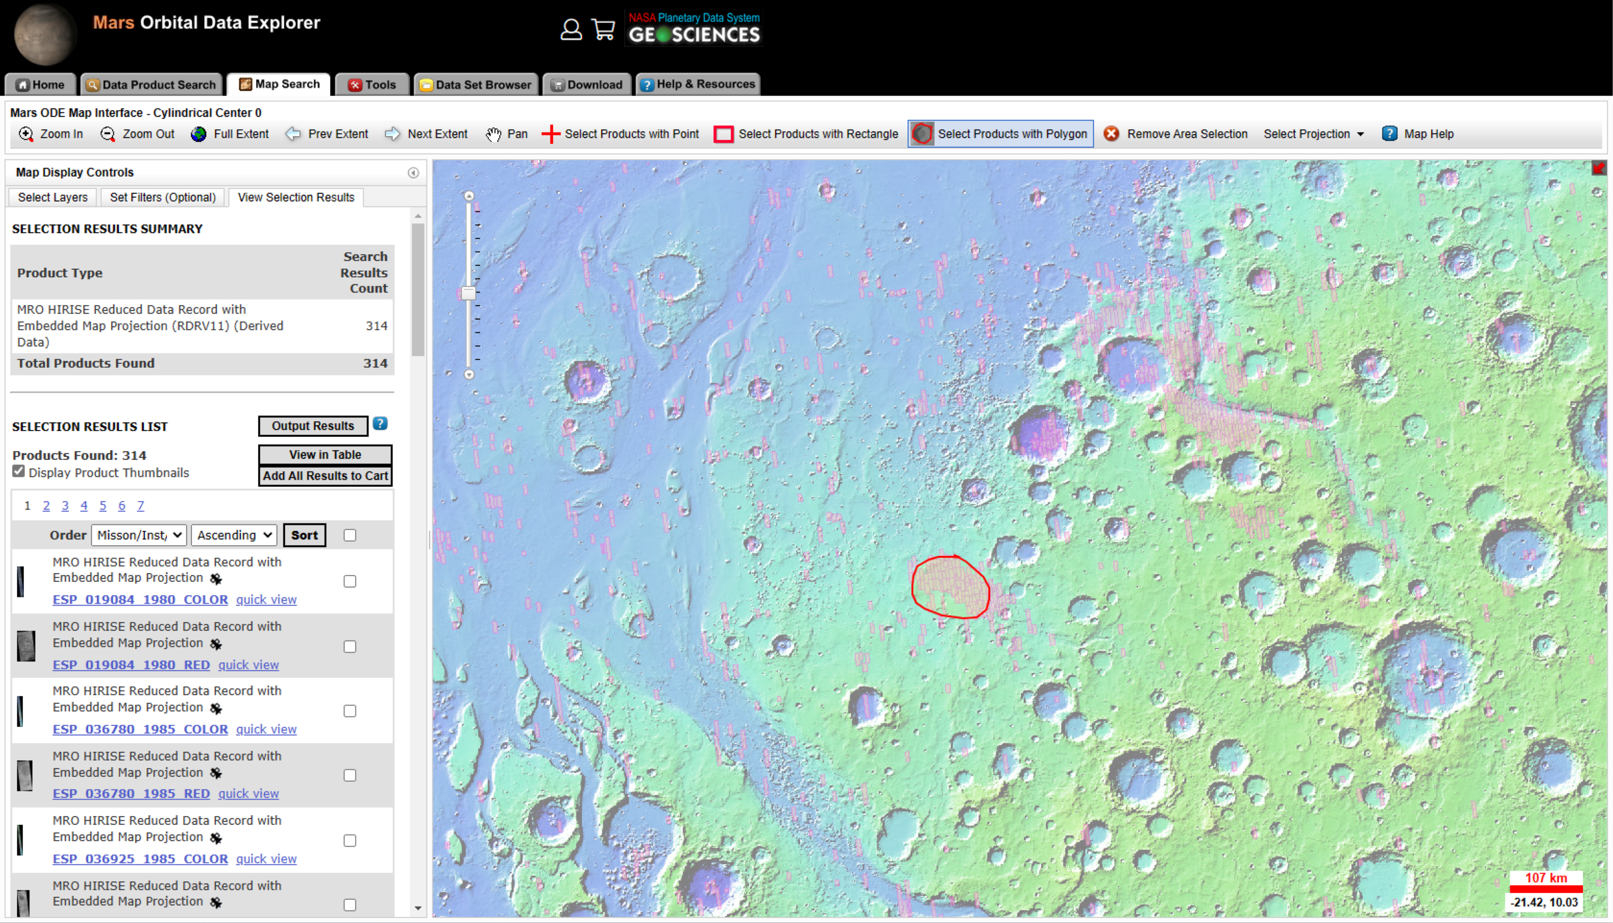Go to Next Extent arrow
Image resolution: width=1613 pixels, height=923 pixels.
pos(426,134)
